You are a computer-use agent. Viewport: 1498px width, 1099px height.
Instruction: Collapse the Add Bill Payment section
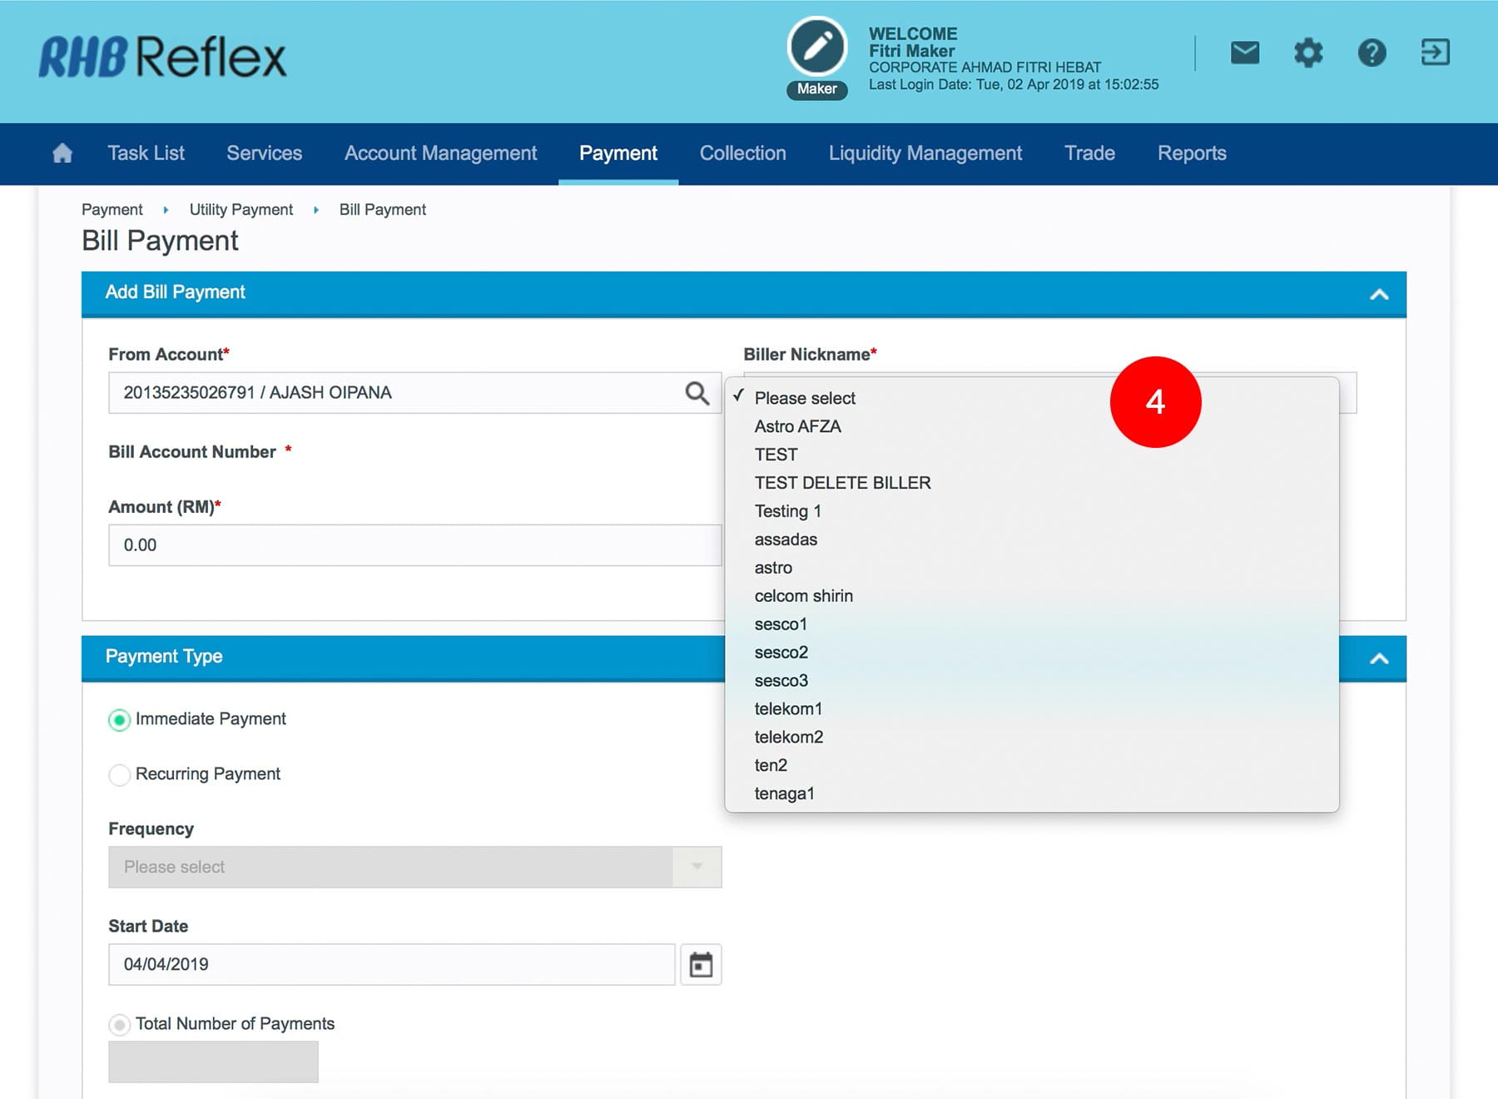click(x=1379, y=294)
